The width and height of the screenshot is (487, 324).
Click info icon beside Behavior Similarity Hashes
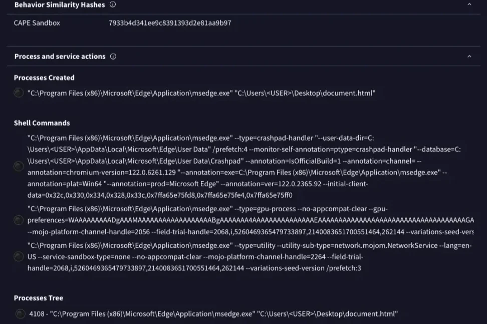point(113,5)
